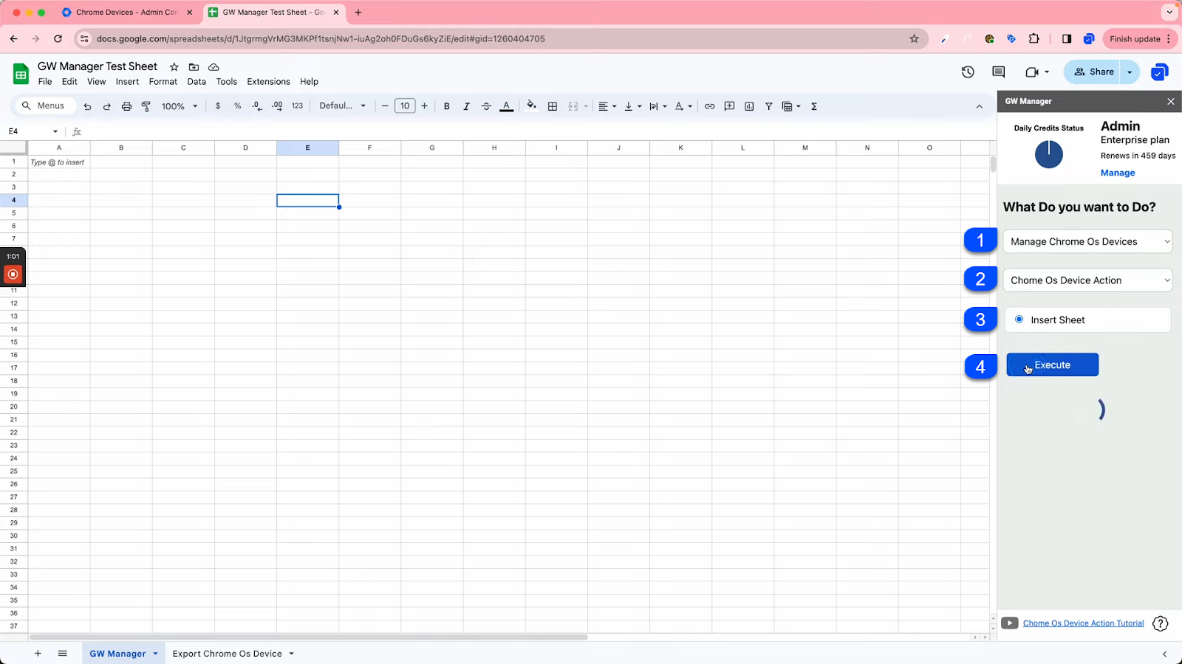The width and height of the screenshot is (1182, 664).
Task: Switch to Export Chrome Os Device sheet
Action: (228, 654)
